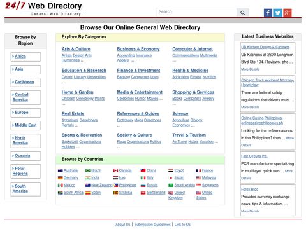
Task: Click the search magnifier button
Action: [242, 13]
